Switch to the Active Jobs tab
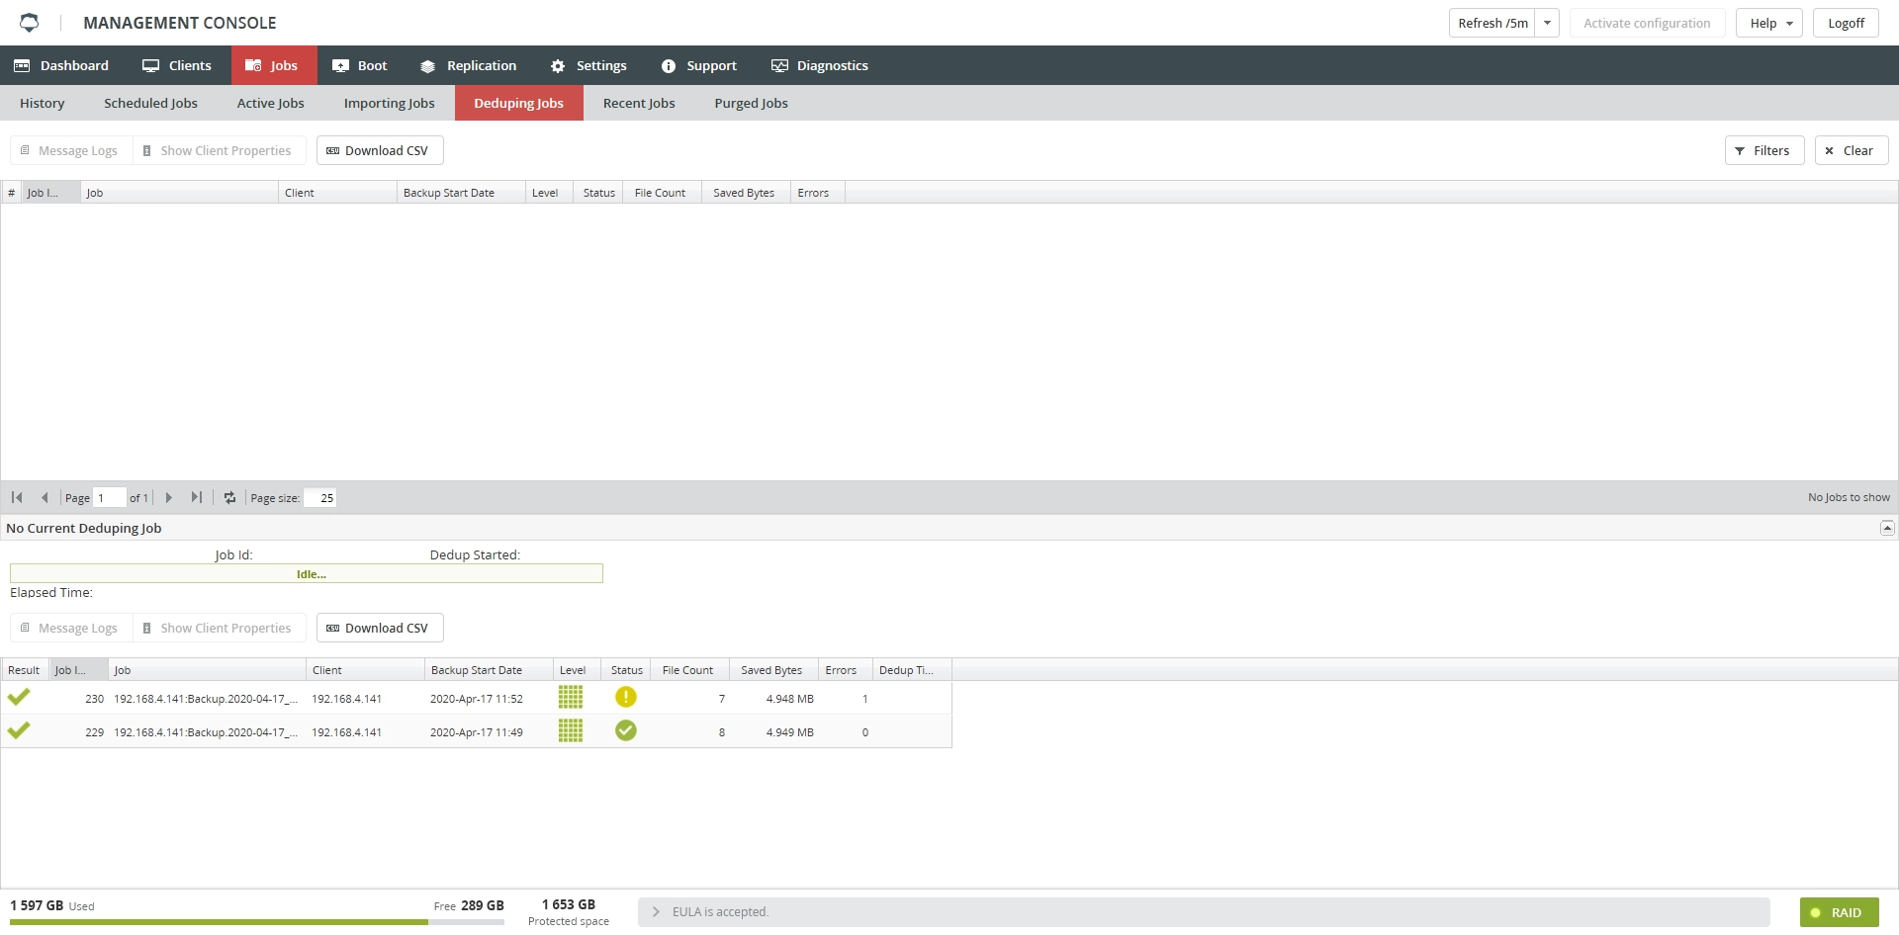Screen dimensions: 1899x935 271,103
